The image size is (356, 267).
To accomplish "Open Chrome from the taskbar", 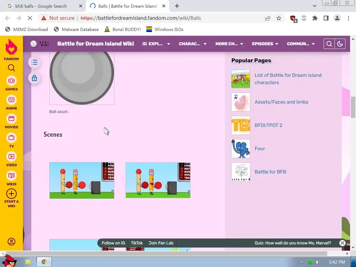I will [x=44, y=262].
